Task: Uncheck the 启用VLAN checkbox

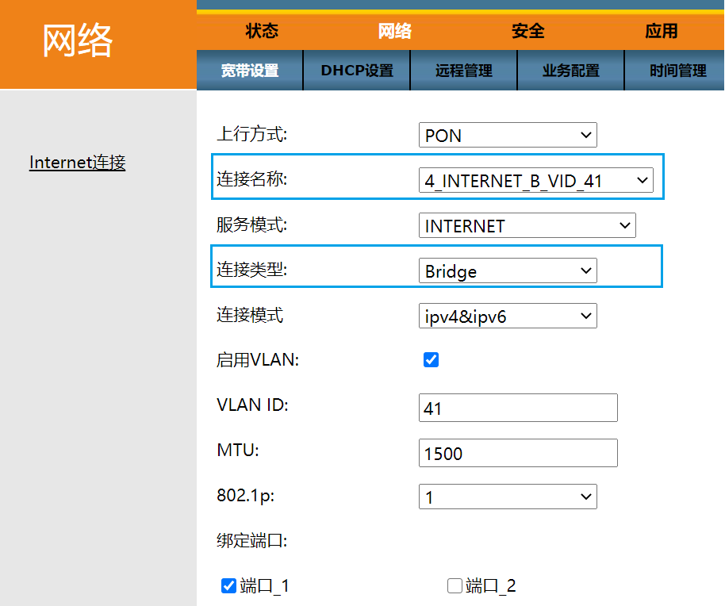Action: point(431,360)
